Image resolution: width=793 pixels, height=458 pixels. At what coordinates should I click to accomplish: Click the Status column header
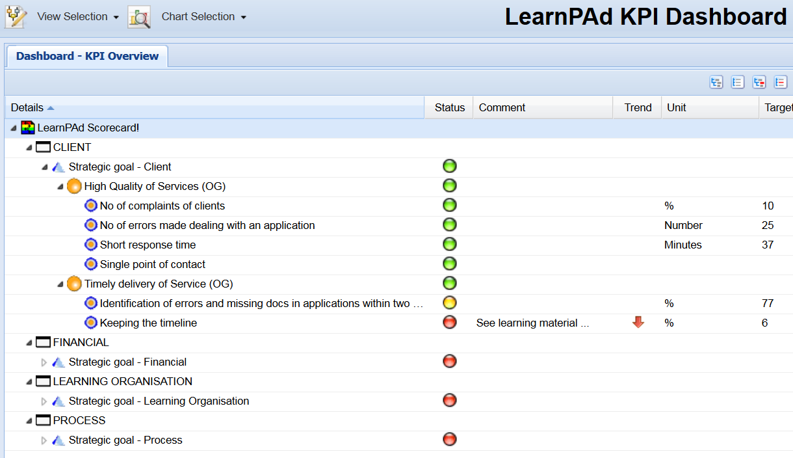450,107
